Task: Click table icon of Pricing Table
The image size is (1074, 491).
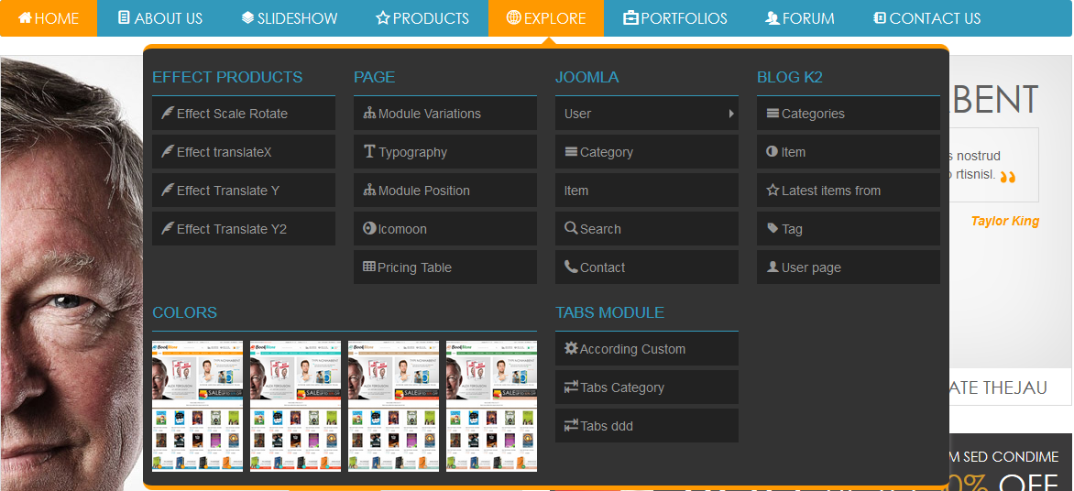Action: point(369,267)
